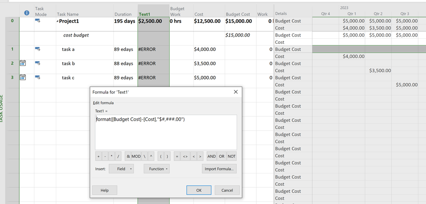Open the Insert Function dropdown
Screen dimensions: 426x204
tap(157, 169)
